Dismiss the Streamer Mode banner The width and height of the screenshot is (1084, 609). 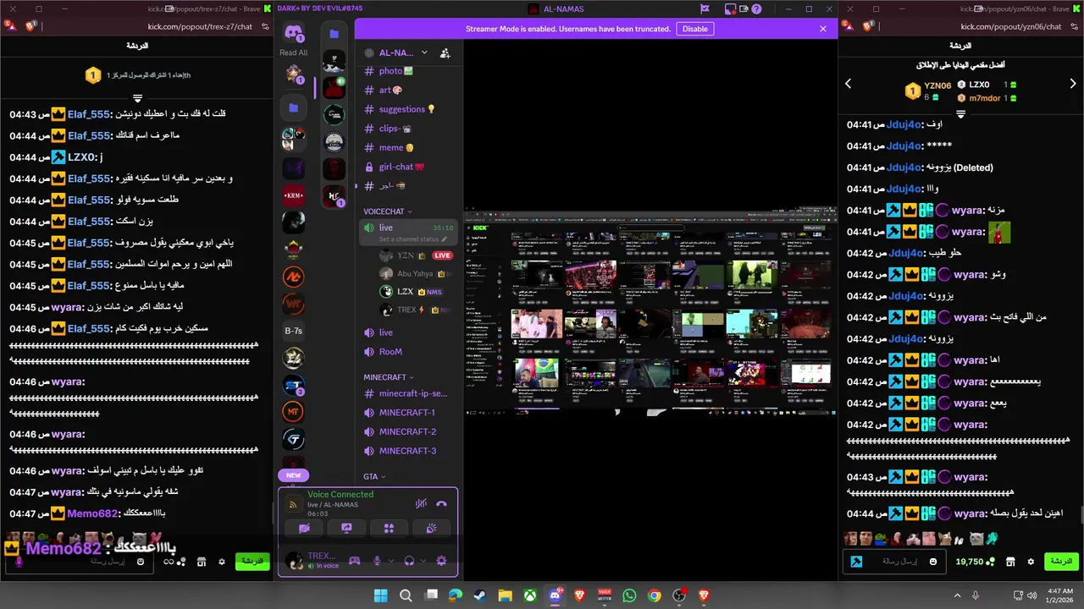point(822,29)
